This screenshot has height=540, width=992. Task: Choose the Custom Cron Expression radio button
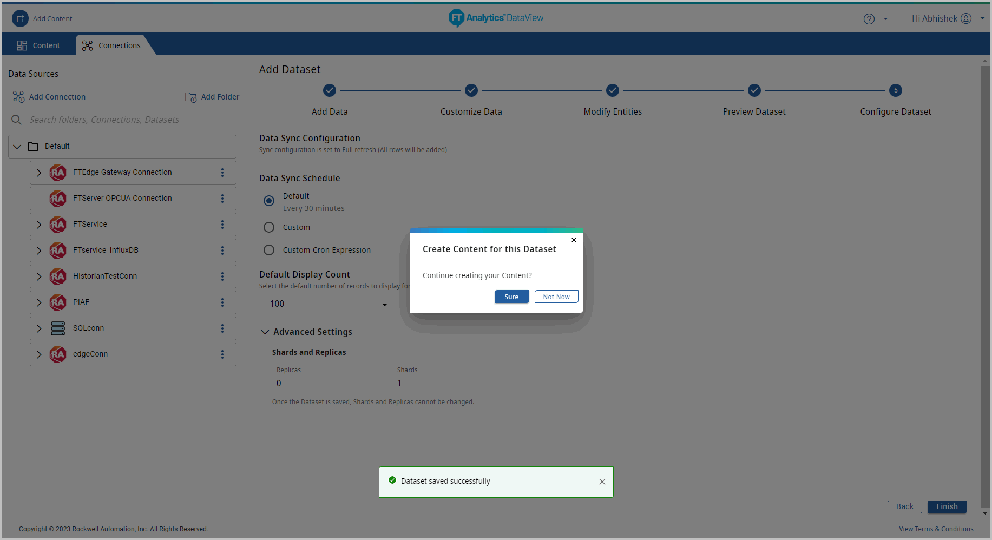pyautogui.click(x=269, y=251)
